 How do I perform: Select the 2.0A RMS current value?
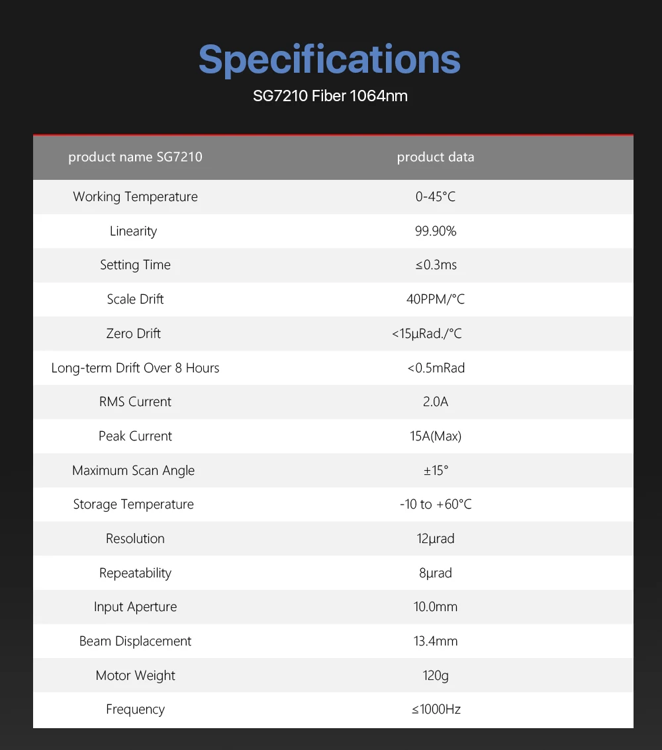pos(436,402)
